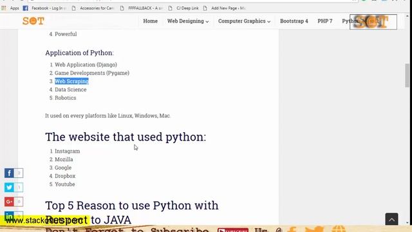Click the Google list item
The height and width of the screenshot is (232, 412).
pyautogui.click(x=63, y=168)
